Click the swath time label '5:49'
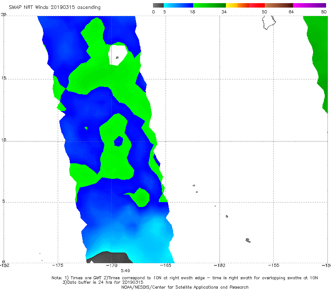Viewport: 331px width, 290px height. [x=125, y=270]
